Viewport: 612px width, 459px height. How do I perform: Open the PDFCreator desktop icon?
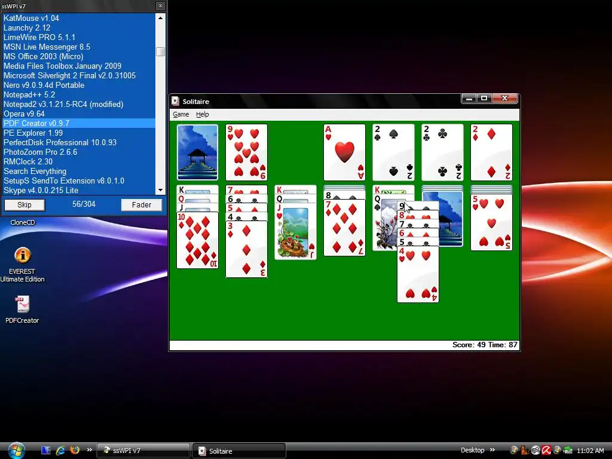[x=22, y=310]
